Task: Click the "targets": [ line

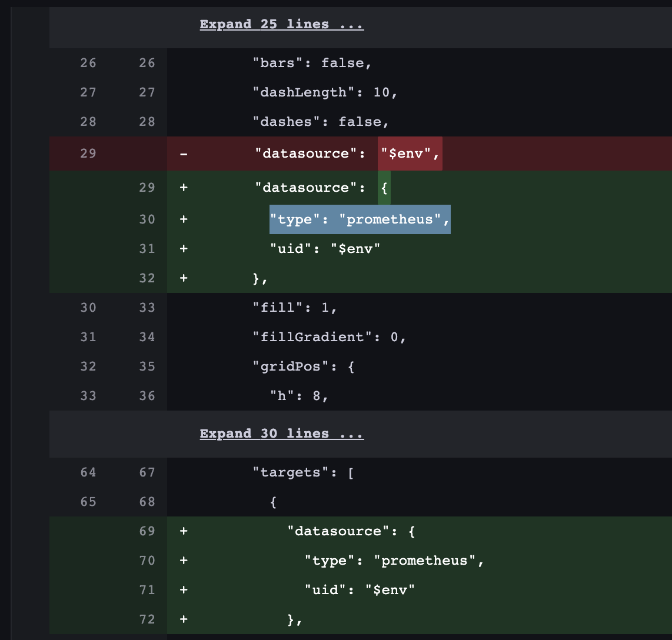Action: (306, 472)
